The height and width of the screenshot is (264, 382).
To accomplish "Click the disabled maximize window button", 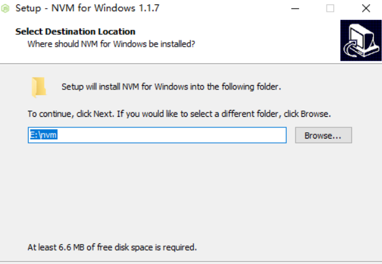I will tap(330, 8).
